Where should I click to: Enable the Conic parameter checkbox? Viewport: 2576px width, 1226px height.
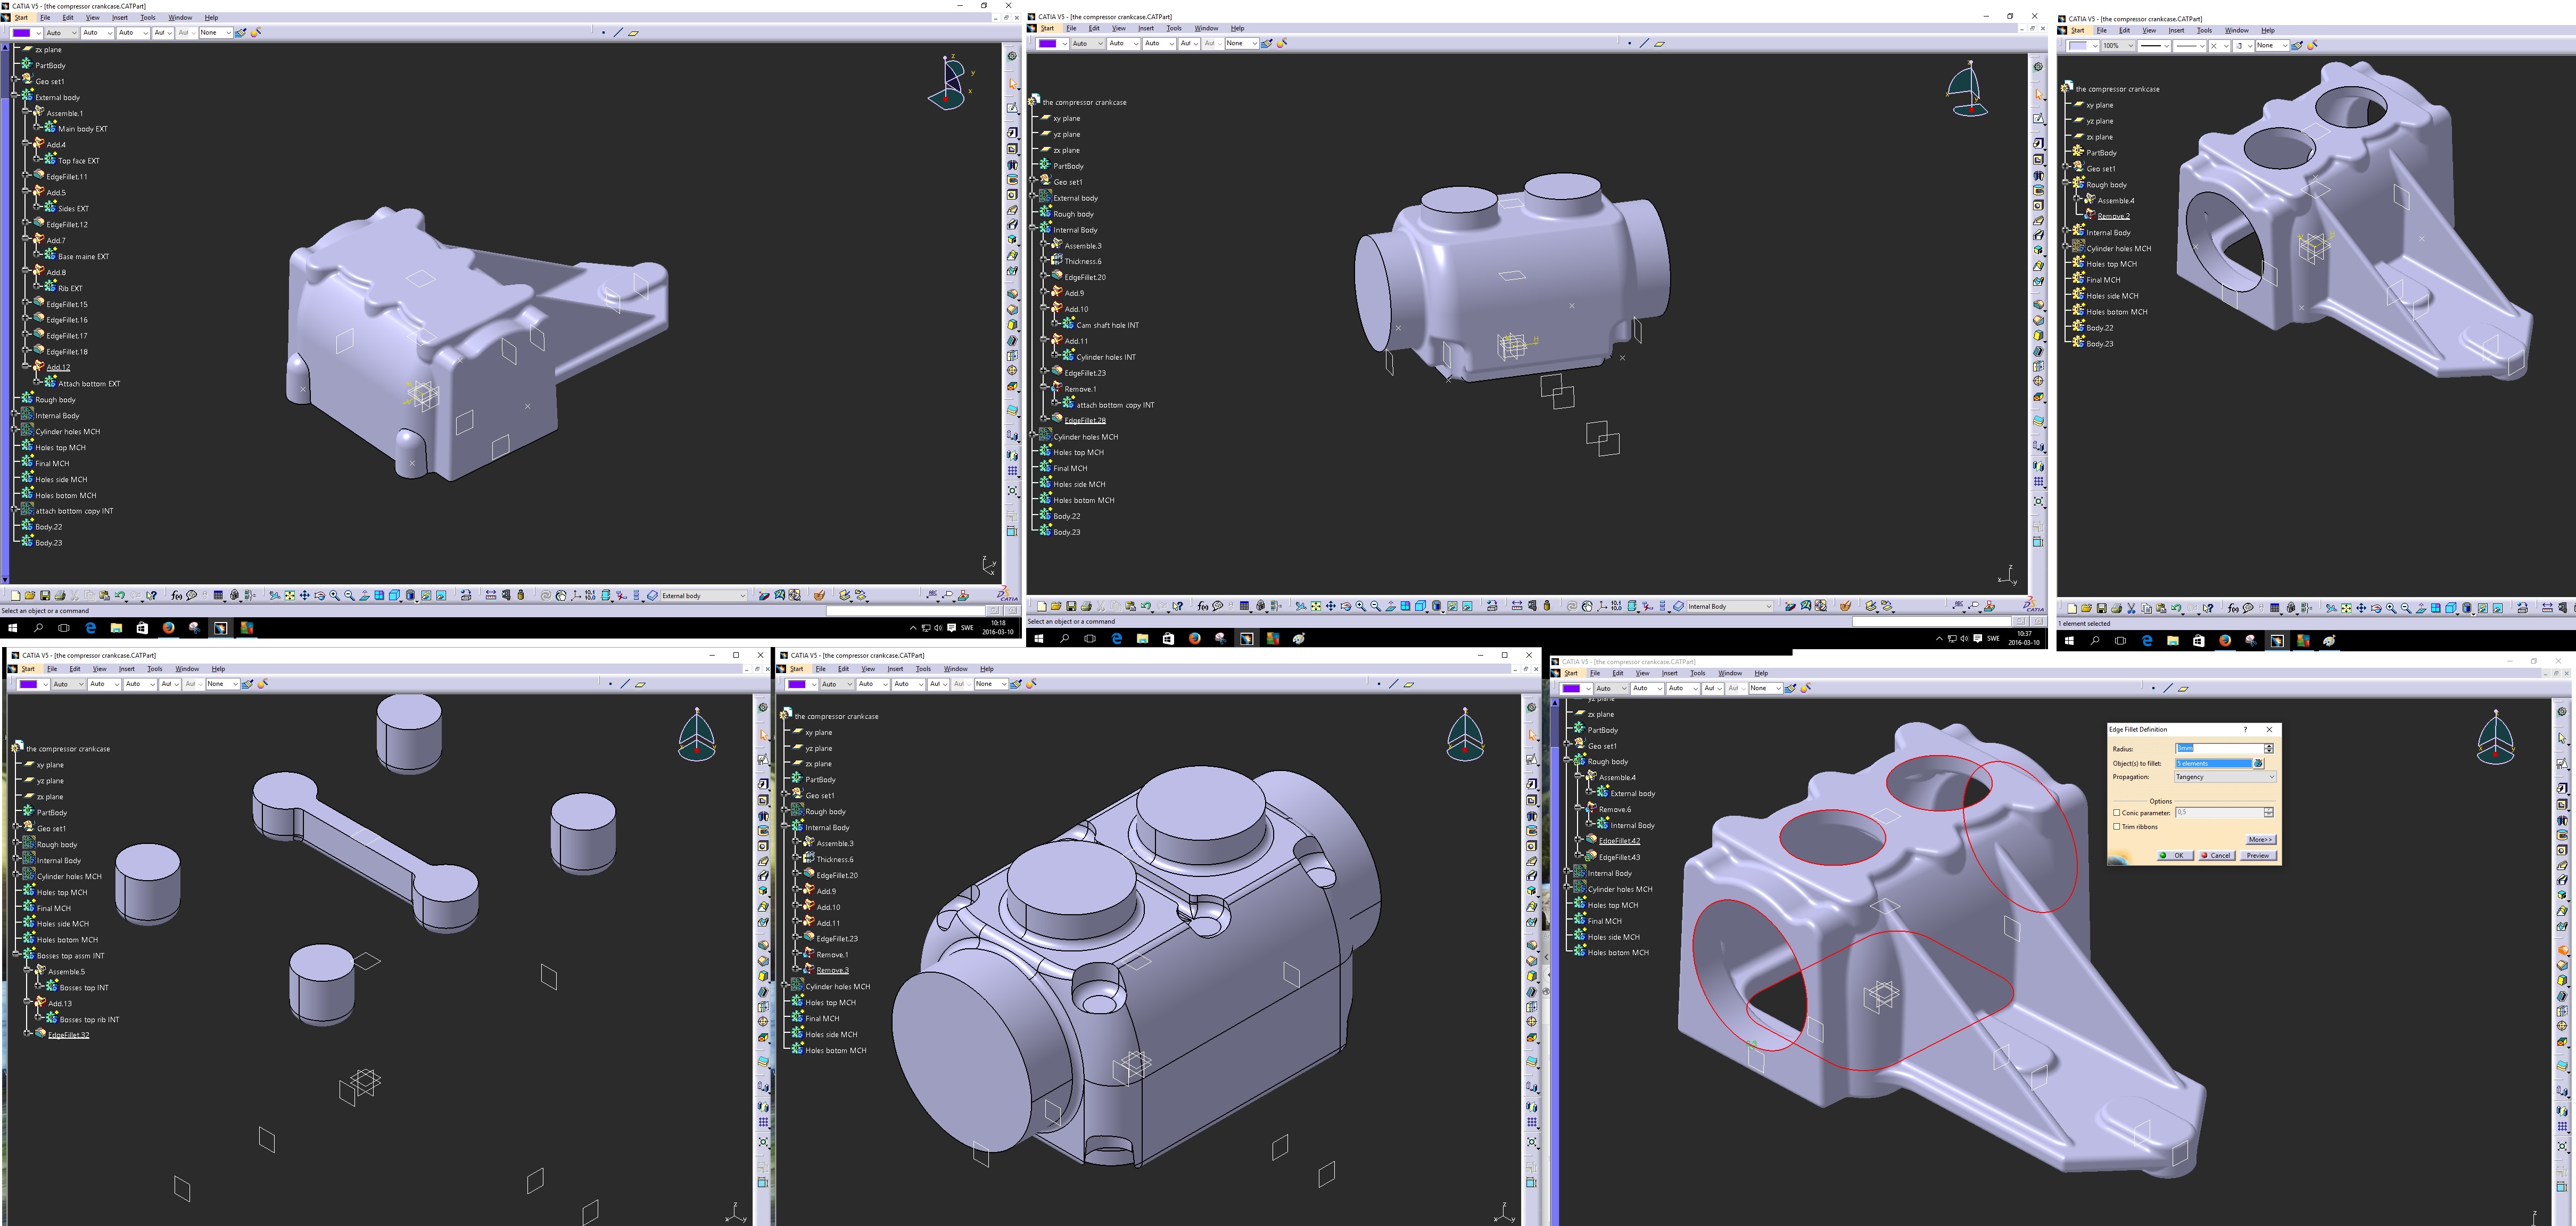click(x=2117, y=812)
